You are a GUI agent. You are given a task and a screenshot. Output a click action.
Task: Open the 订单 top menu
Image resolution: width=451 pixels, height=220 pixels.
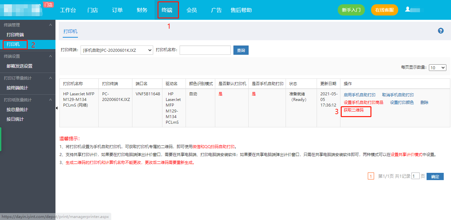tap(117, 10)
